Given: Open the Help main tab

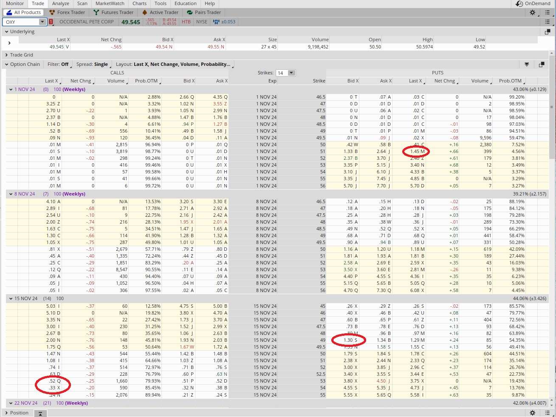Looking at the screenshot, I should click(210, 3).
